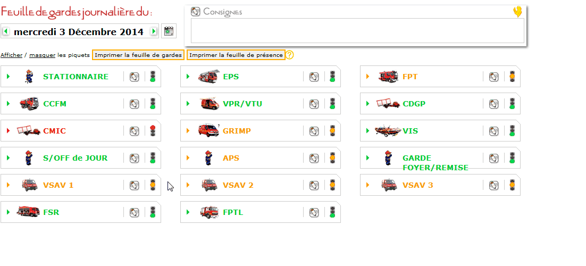The image size is (586, 266).
Task: Click the yellow help question mark icon
Action: tap(290, 55)
